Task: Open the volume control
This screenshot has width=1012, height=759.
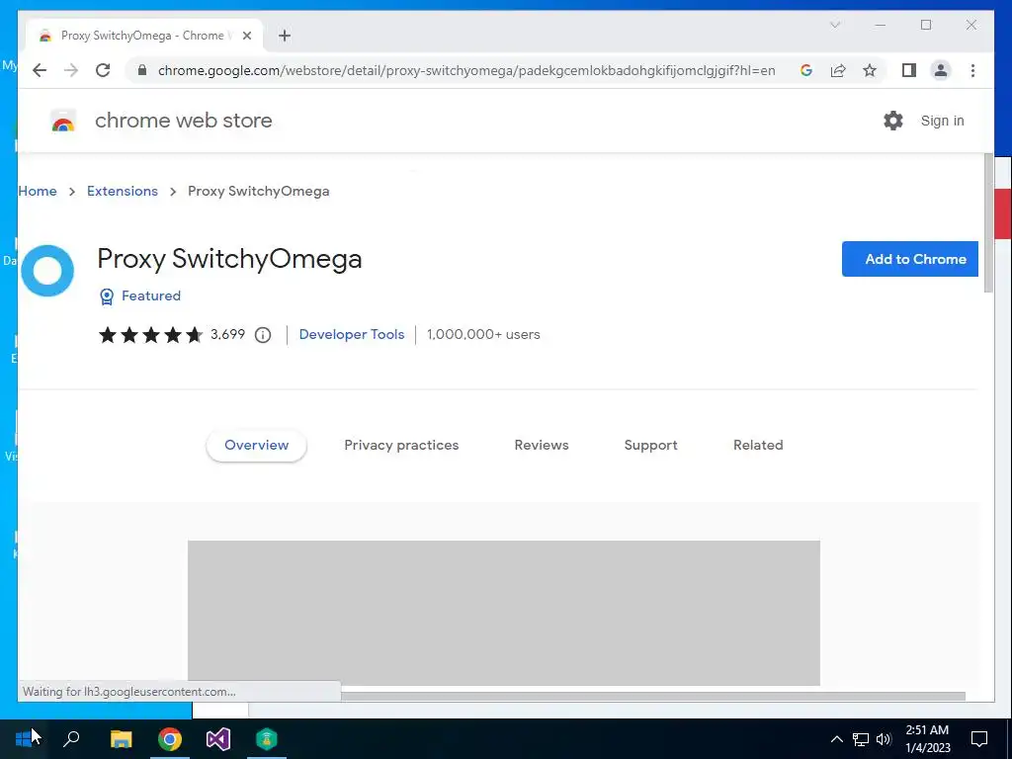Action: coord(884,739)
